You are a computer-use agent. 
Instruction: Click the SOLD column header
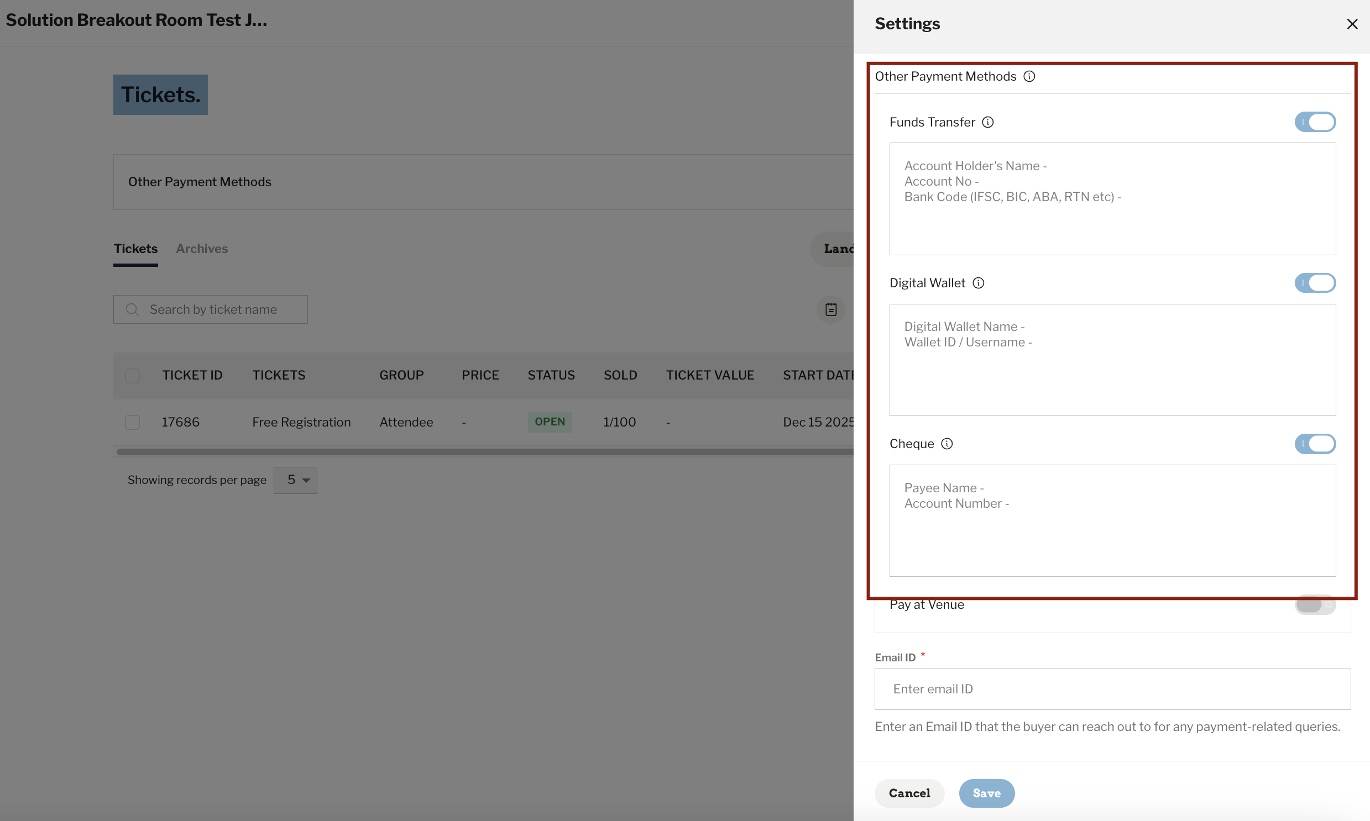(620, 375)
